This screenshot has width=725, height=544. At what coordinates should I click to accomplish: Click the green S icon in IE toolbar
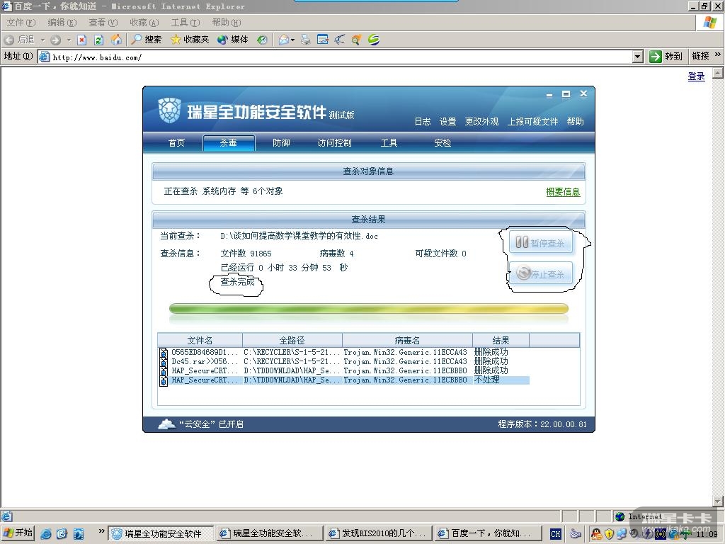(374, 40)
